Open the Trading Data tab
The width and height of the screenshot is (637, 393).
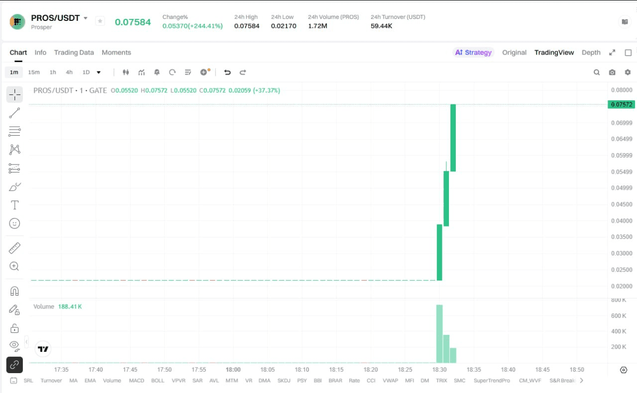pyautogui.click(x=74, y=53)
